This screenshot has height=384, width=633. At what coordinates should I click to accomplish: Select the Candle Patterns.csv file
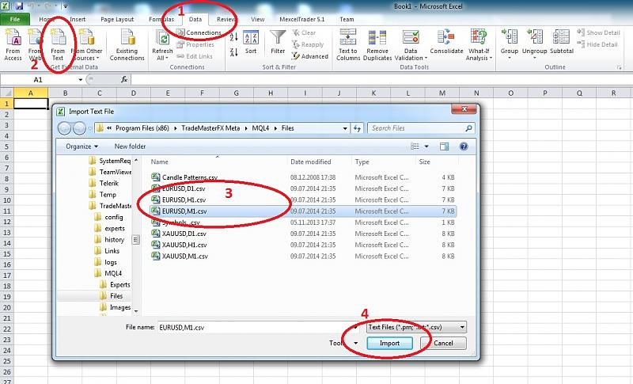pyautogui.click(x=184, y=177)
